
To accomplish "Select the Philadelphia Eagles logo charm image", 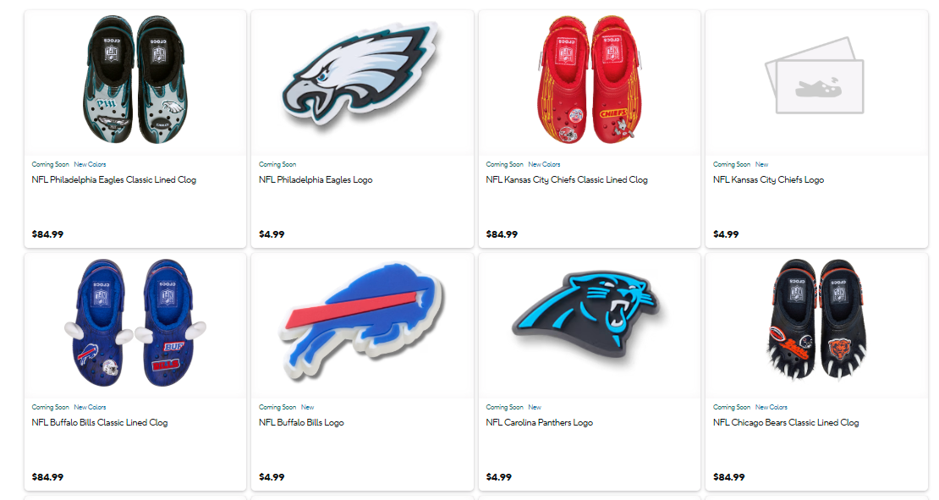I will coord(362,74).
